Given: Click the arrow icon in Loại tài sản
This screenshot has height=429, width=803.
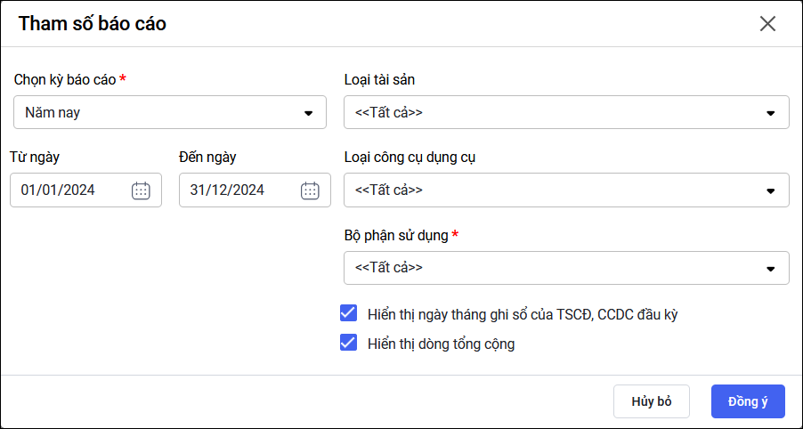Looking at the screenshot, I should pos(771,113).
